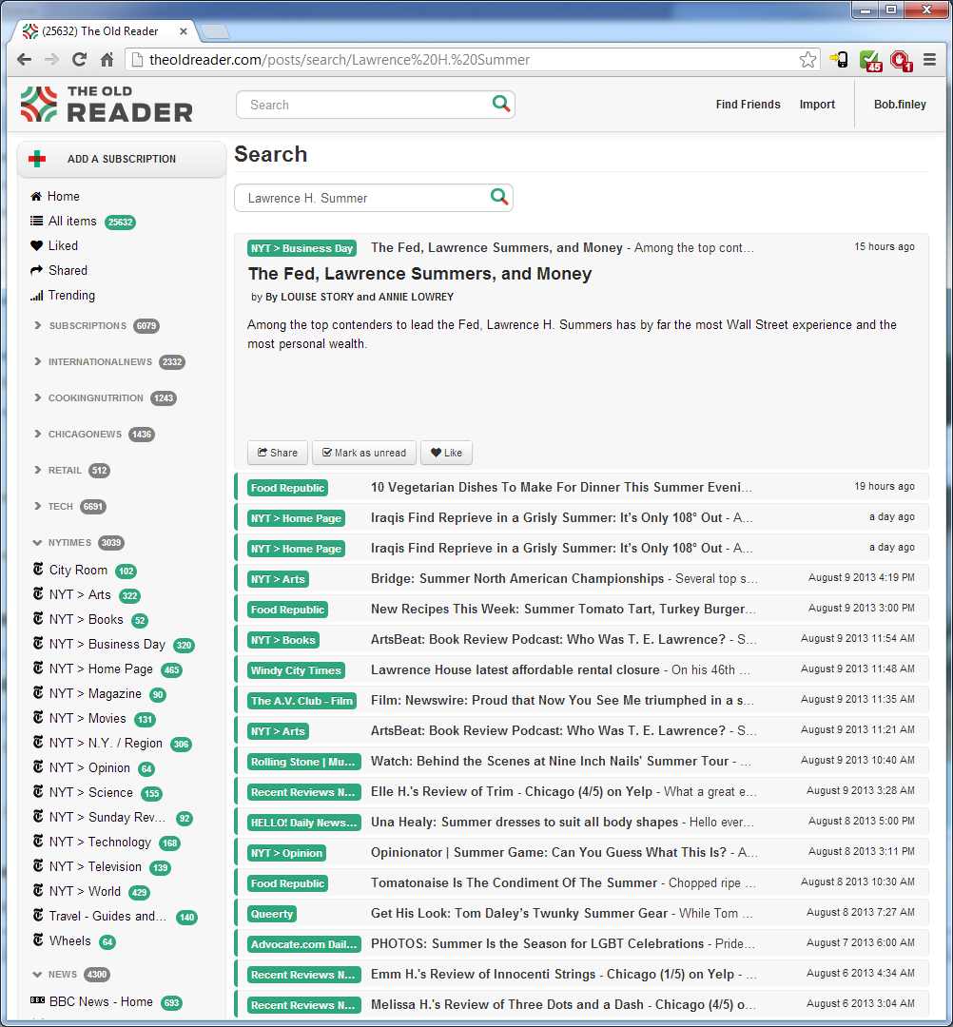Open Find Friends link
The width and height of the screenshot is (953, 1027).
click(x=748, y=105)
